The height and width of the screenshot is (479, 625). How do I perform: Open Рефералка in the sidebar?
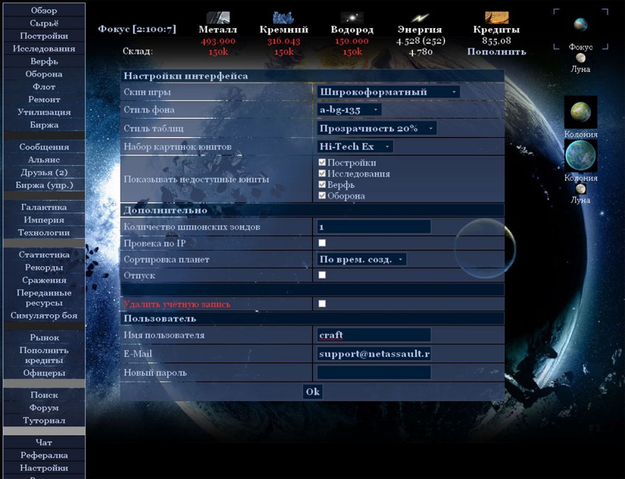[44, 456]
